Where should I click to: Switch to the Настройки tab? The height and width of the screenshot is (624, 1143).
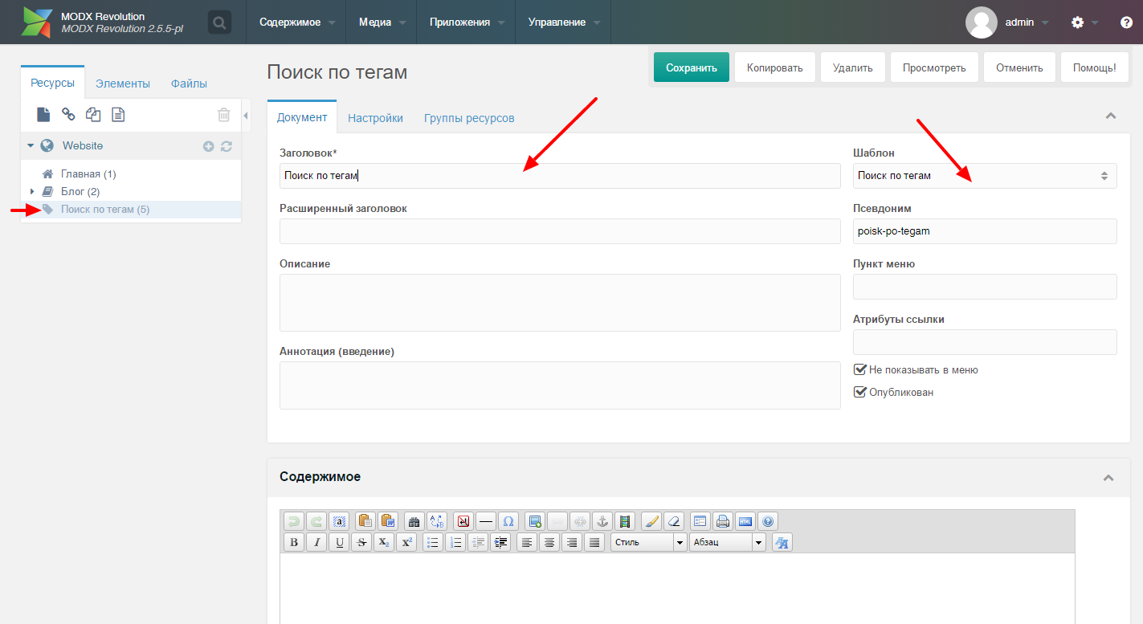(375, 118)
